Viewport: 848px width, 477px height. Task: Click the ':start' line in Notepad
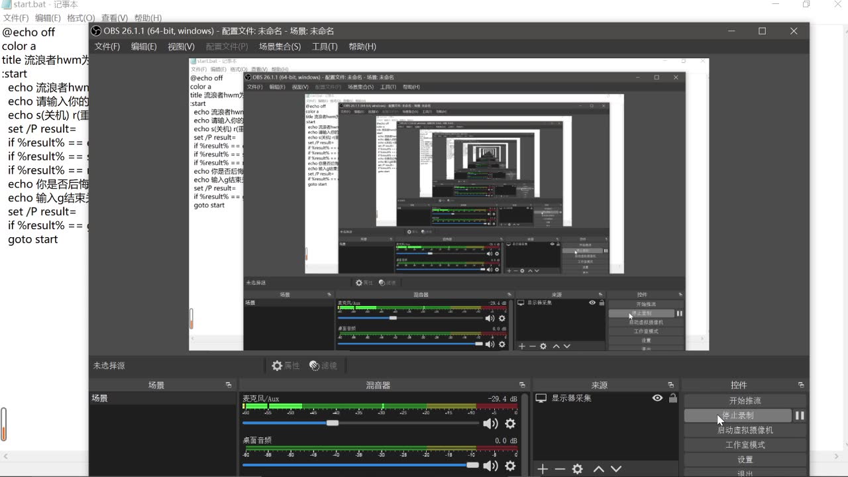(x=15, y=74)
